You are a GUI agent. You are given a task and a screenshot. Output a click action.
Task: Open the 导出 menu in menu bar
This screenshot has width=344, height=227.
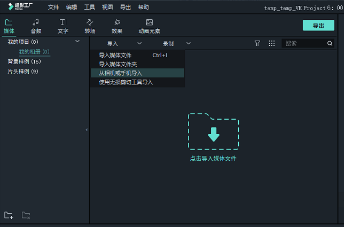point(126,7)
